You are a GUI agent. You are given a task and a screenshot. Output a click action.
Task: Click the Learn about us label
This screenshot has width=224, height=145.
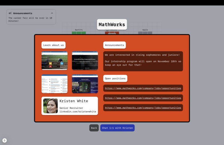coord(53,45)
